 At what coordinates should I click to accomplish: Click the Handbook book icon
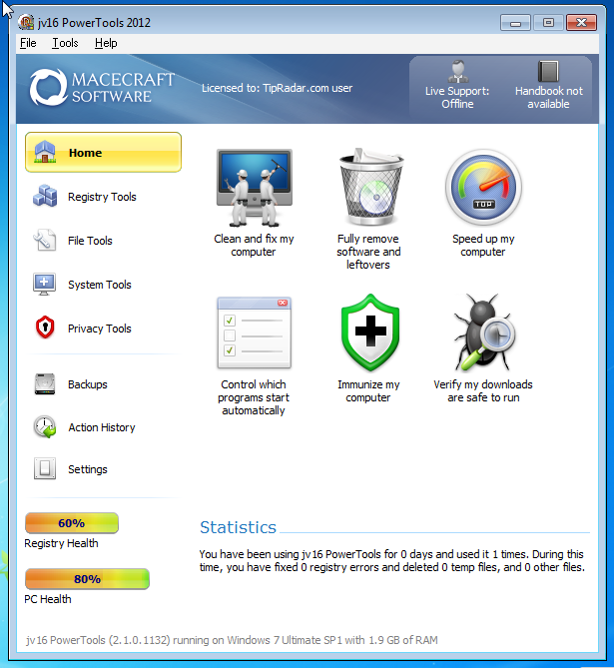coord(548,71)
